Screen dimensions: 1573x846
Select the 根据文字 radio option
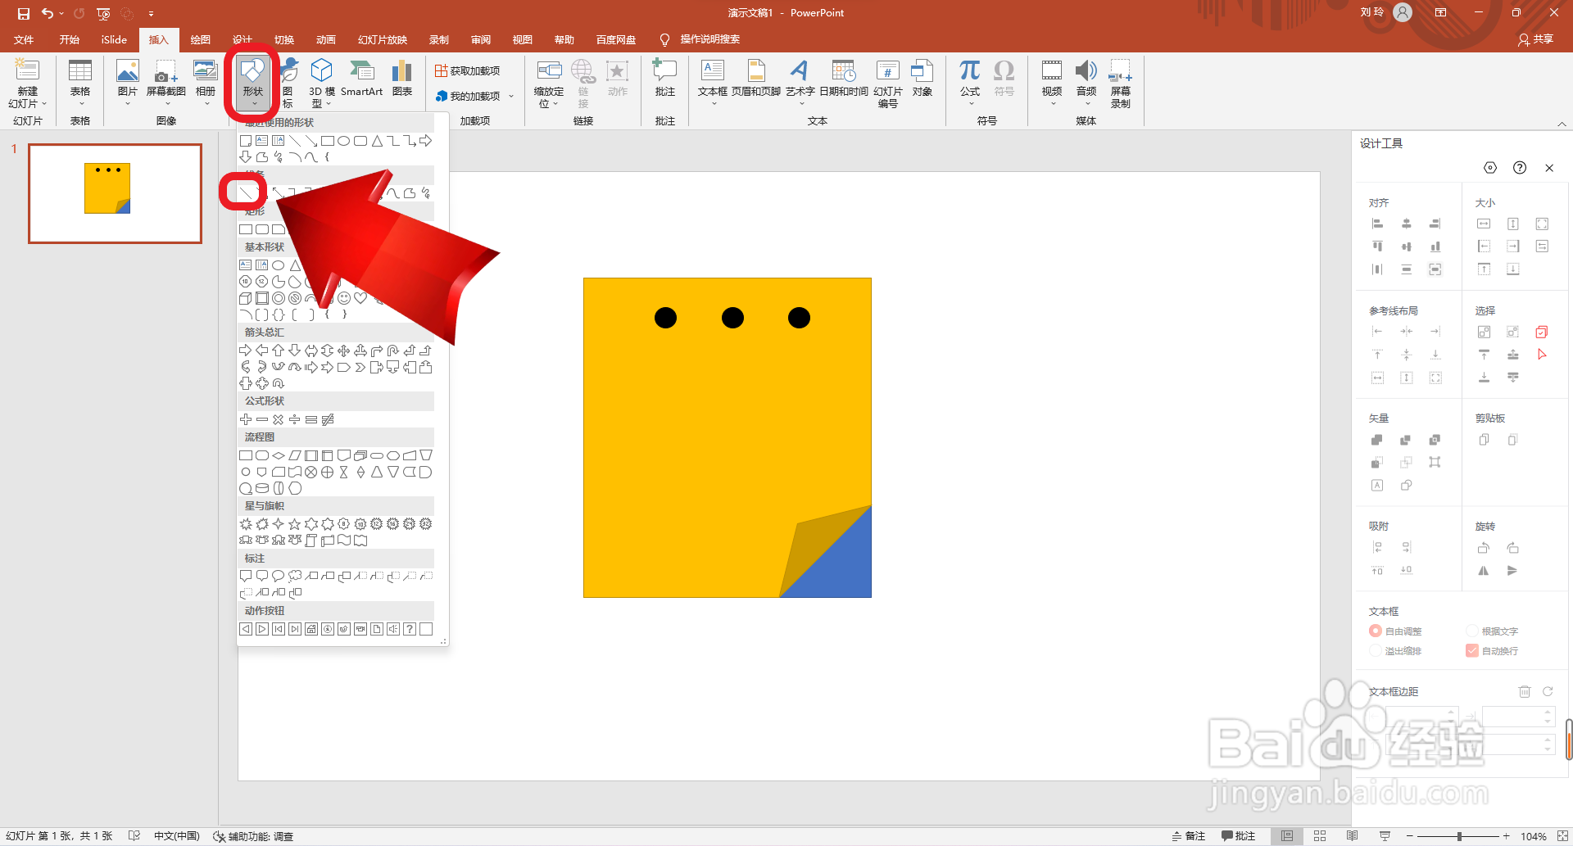pyautogui.click(x=1472, y=631)
